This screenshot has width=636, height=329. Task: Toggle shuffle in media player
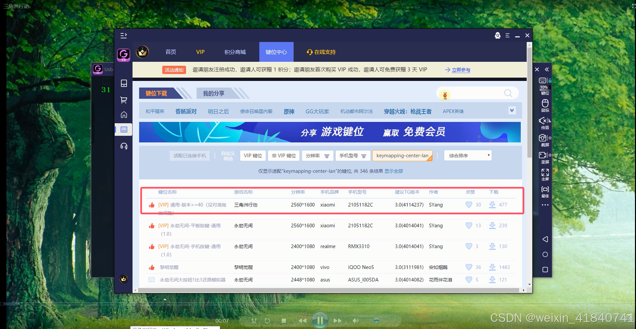[254, 321]
